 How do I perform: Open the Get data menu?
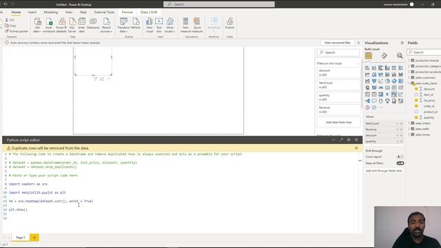click(x=37, y=25)
